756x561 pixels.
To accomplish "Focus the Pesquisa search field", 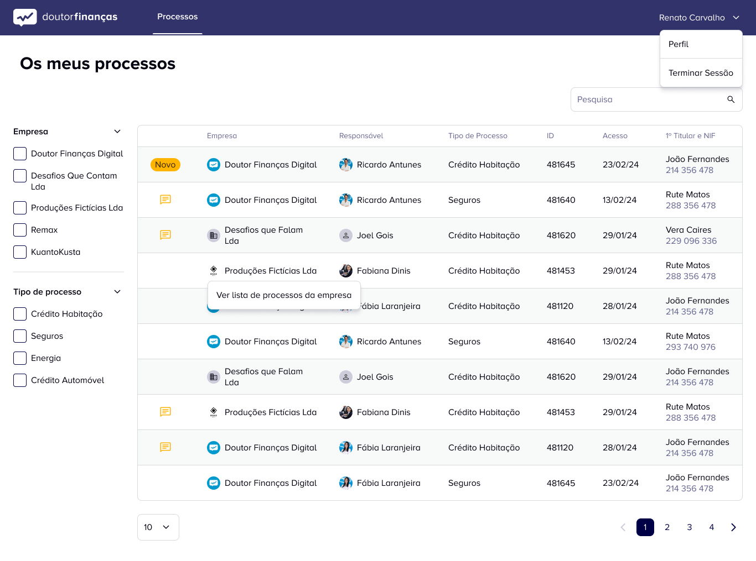I will pyautogui.click(x=648, y=99).
